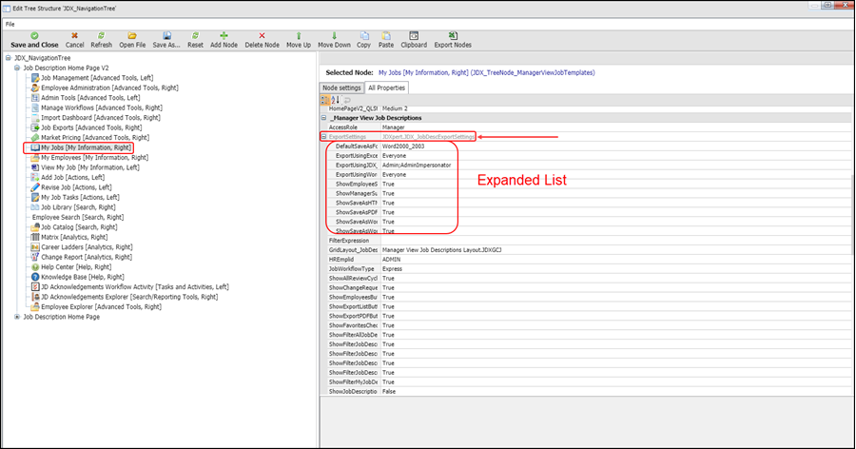The height and width of the screenshot is (449, 856).
Task: Click the Move Down arrow icon
Action: pyautogui.click(x=334, y=35)
